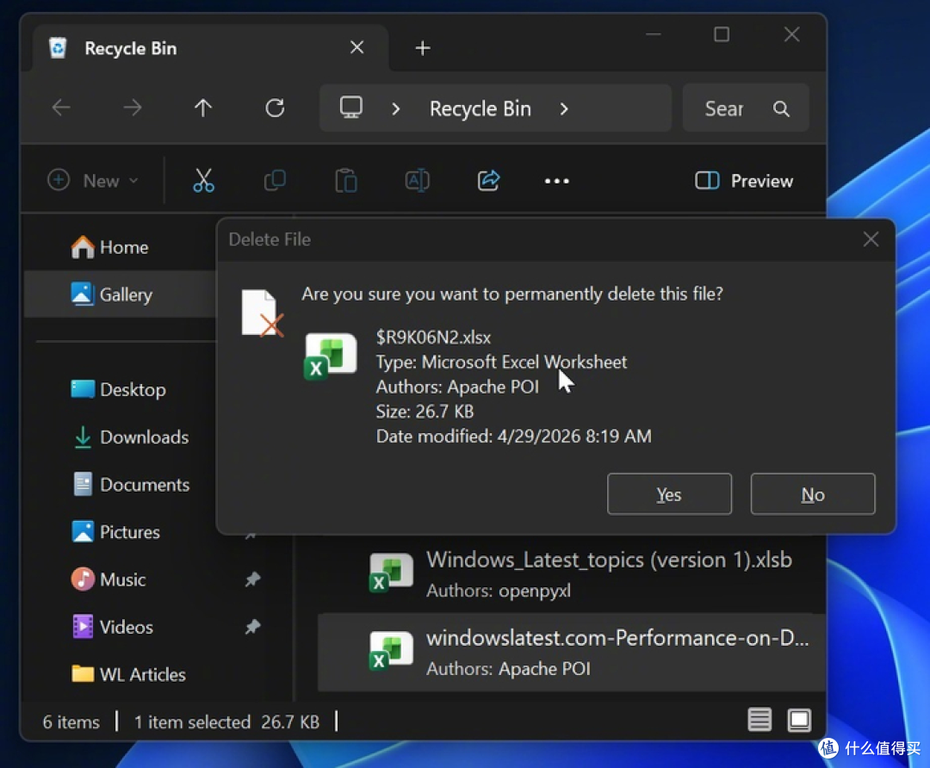Click the PC monitor icon in address bar

click(351, 108)
